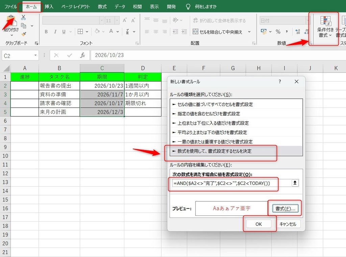This screenshot has height=257, width=346.
Task: Click the text orientation icon
Action: (175, 20)
